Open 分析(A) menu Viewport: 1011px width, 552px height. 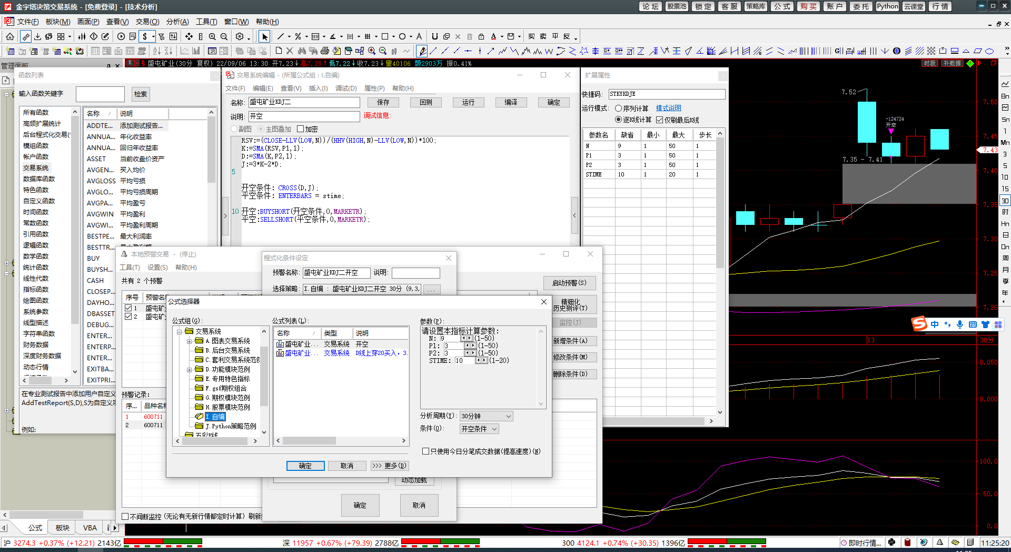click(x=177, y=22)
